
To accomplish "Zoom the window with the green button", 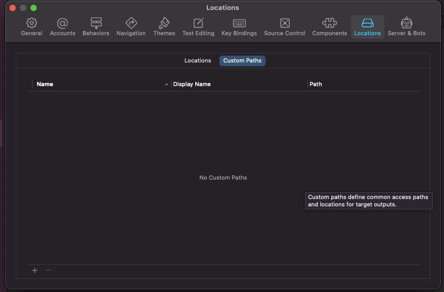I will pos(34,8).
